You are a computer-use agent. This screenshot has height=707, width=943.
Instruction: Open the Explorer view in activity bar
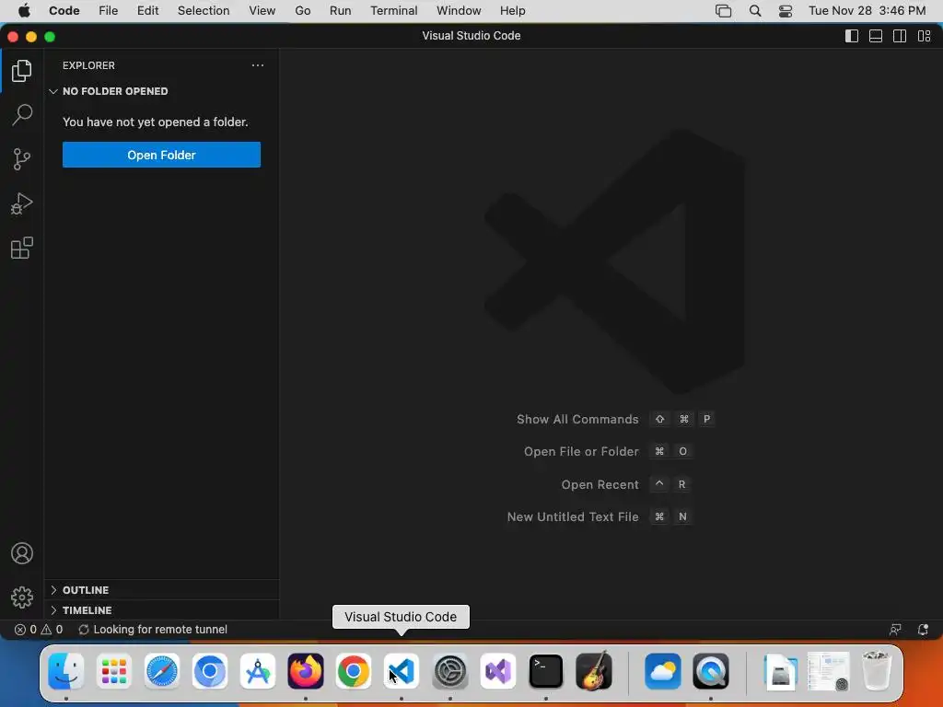pyautogui.click(x=22, y=71)
